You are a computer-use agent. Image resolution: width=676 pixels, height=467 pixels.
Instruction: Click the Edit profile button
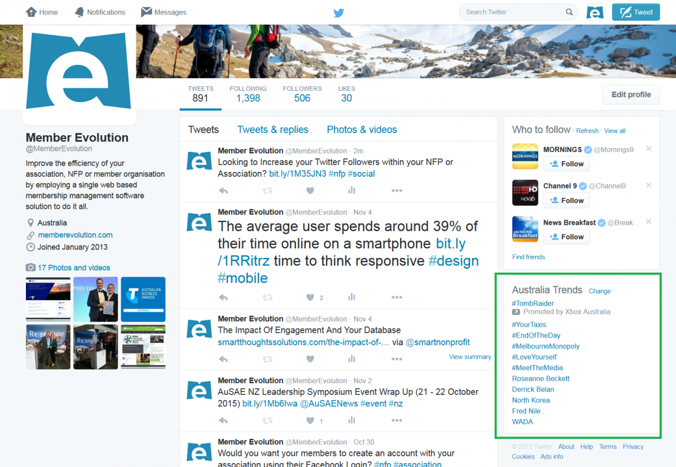point(631,95)
